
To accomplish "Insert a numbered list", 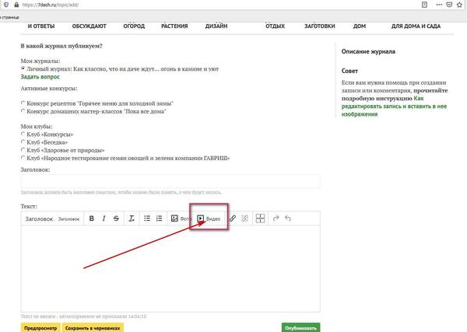I will click(160, 219).
